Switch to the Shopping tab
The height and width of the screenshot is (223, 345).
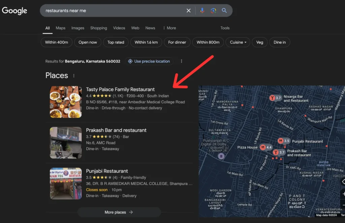pos(99,28)
